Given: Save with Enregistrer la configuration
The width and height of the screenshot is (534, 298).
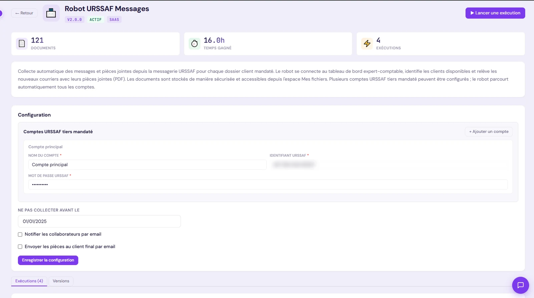Looking at the screenshot, I should pyautogui.click(x=48, y=260).
